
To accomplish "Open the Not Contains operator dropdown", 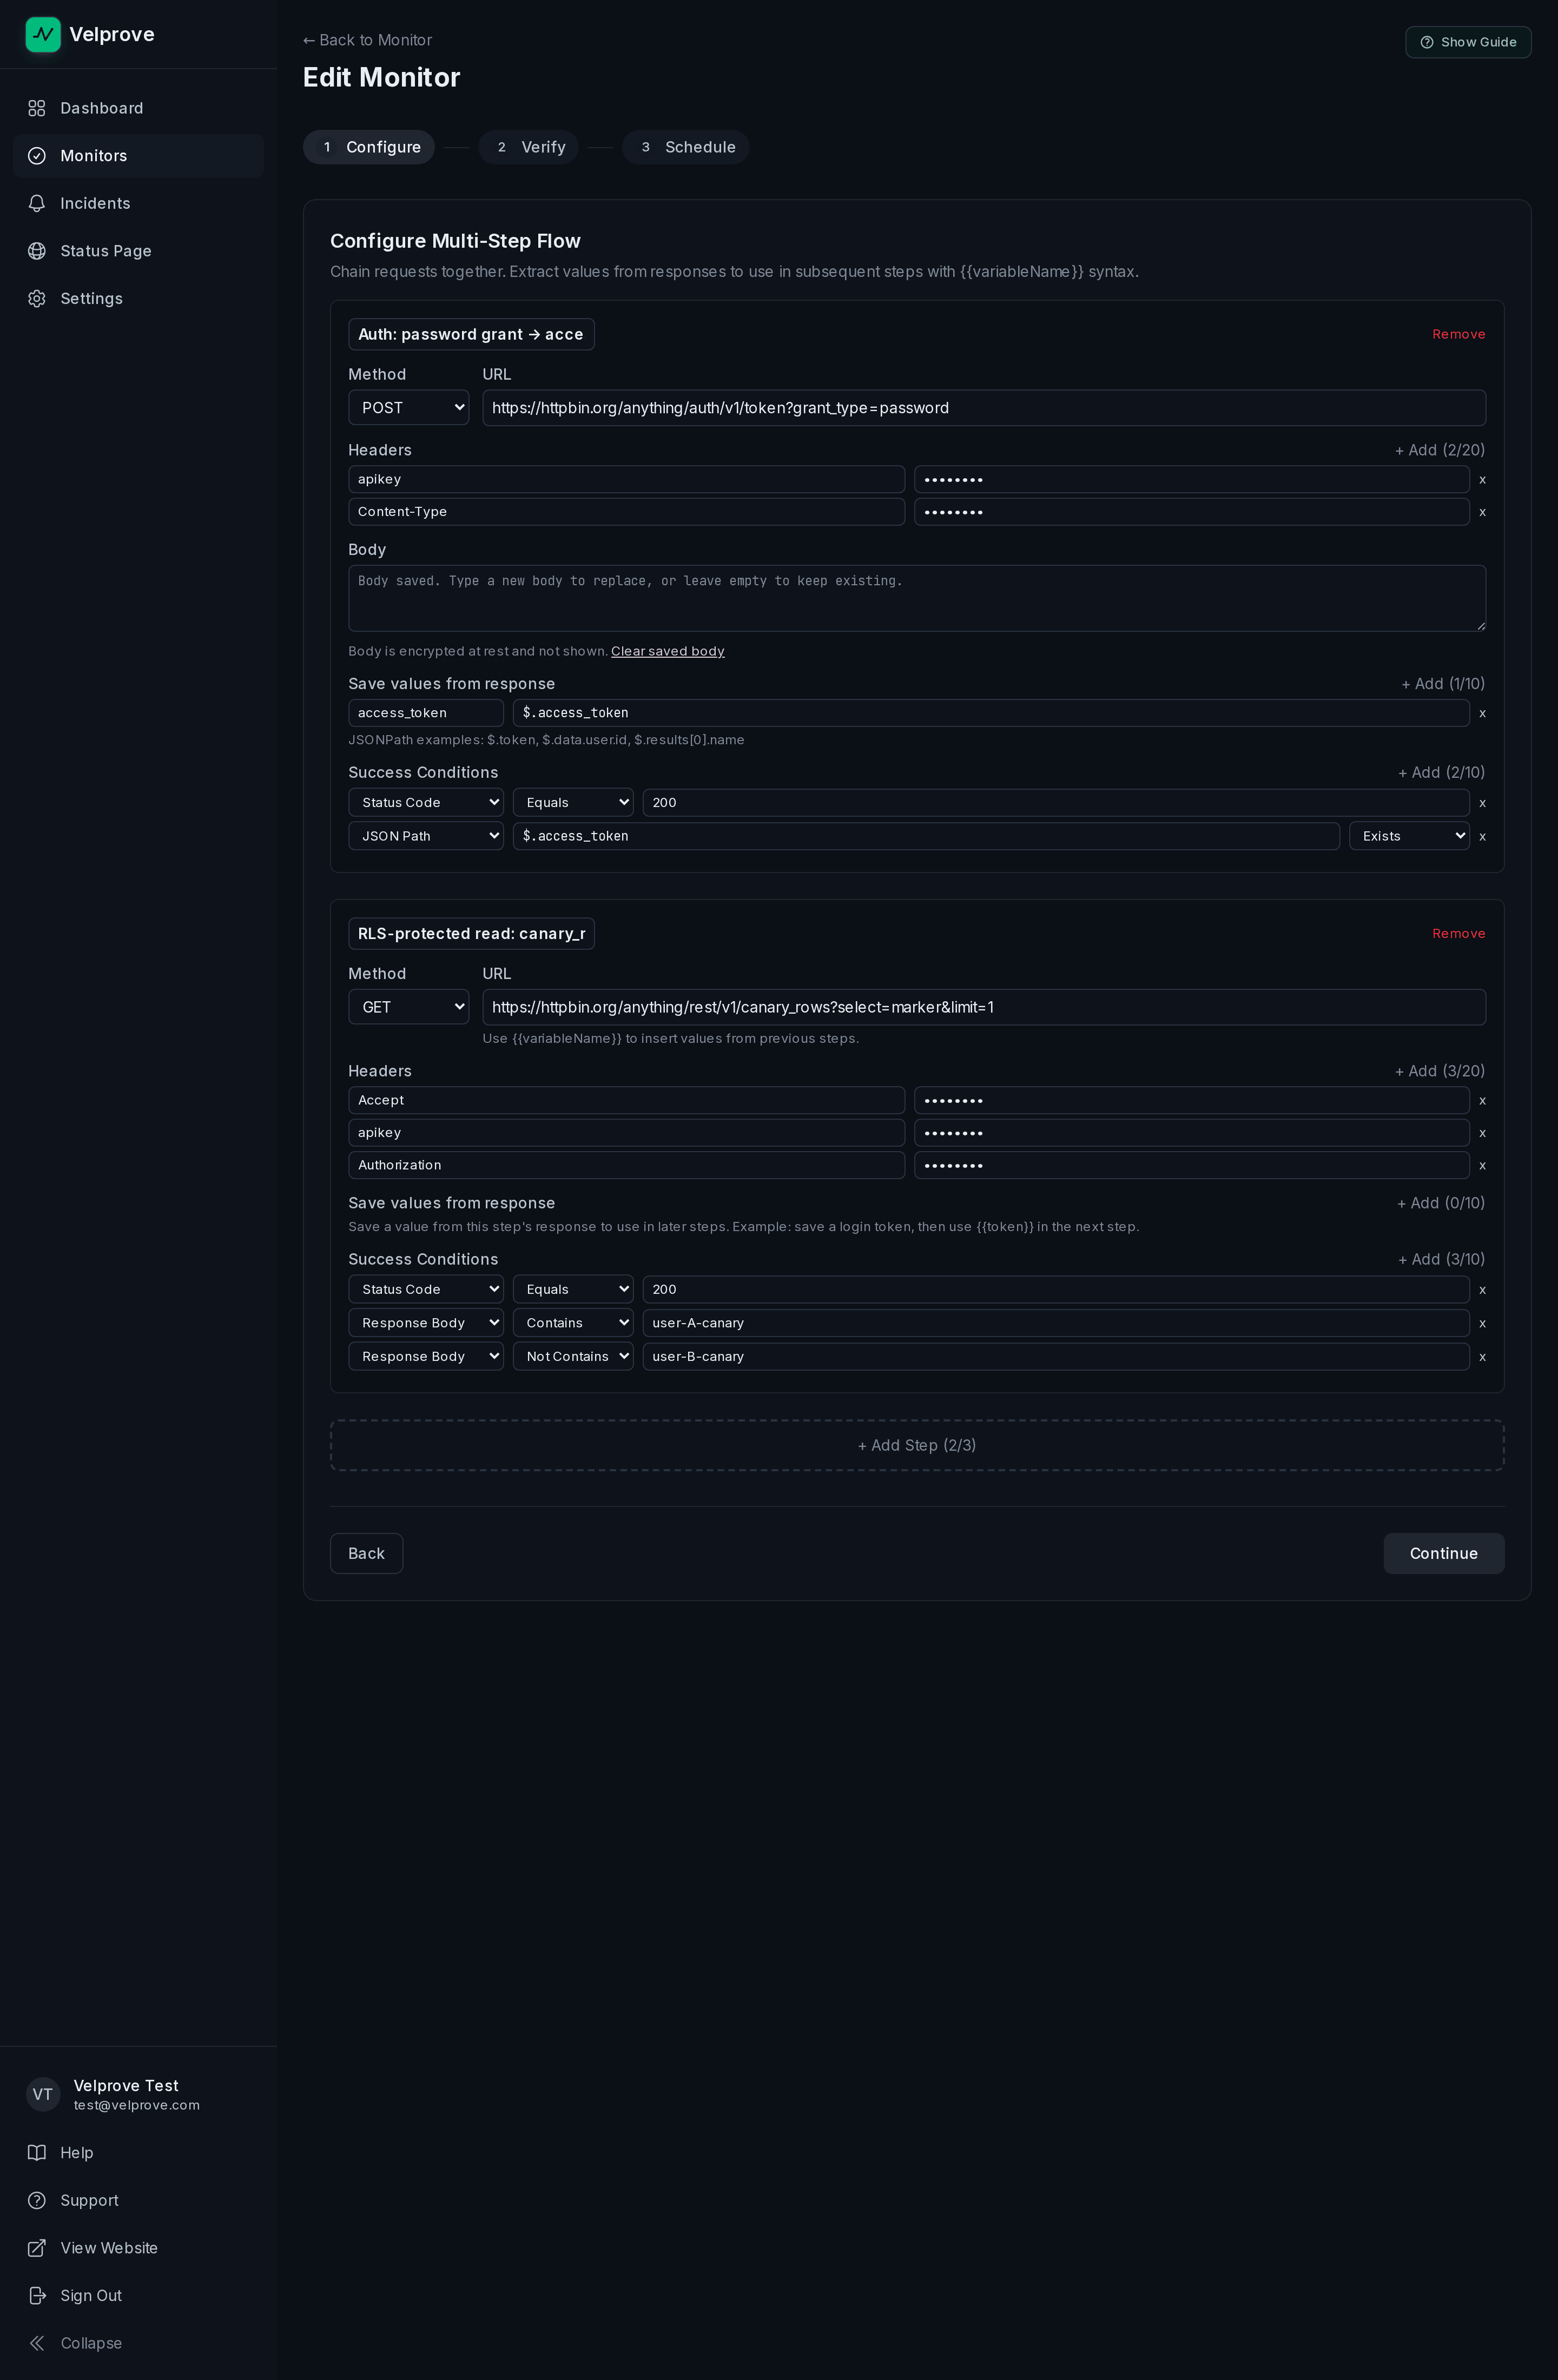I will [x=573, y=1356].
